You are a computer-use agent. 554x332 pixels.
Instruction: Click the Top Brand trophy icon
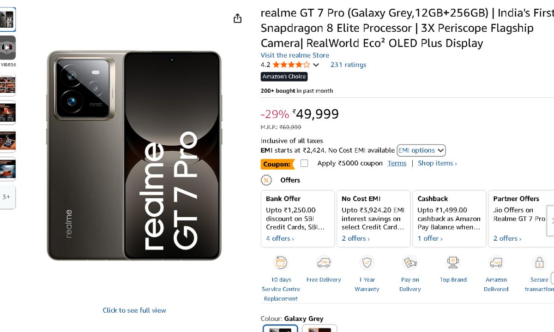tap(453, 263)
